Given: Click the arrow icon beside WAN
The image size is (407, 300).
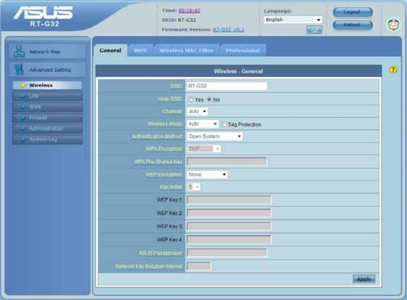Looking at the screenshot, I should pyautogui.click(x=23, y=107).
